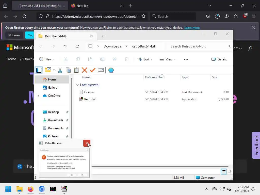Click the Firefox Search box

coord(173,17)
